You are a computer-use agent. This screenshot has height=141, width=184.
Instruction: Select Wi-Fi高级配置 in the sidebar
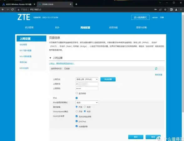tap(25, 56)
